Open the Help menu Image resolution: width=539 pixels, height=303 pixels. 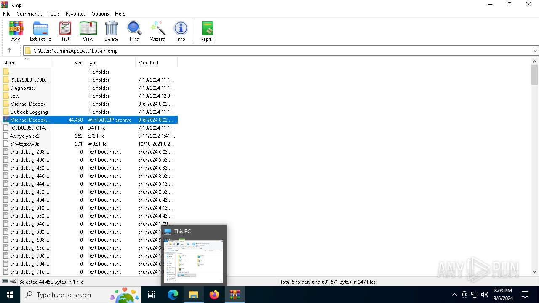120,14
